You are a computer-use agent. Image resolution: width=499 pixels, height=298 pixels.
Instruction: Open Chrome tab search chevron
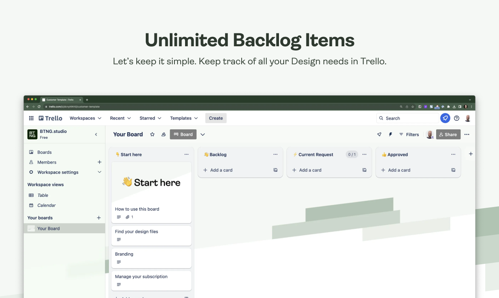(470, 100)
